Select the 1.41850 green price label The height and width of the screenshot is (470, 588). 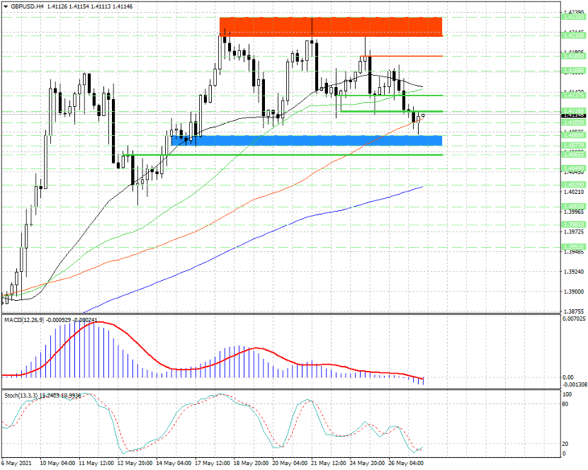(574, 56)
